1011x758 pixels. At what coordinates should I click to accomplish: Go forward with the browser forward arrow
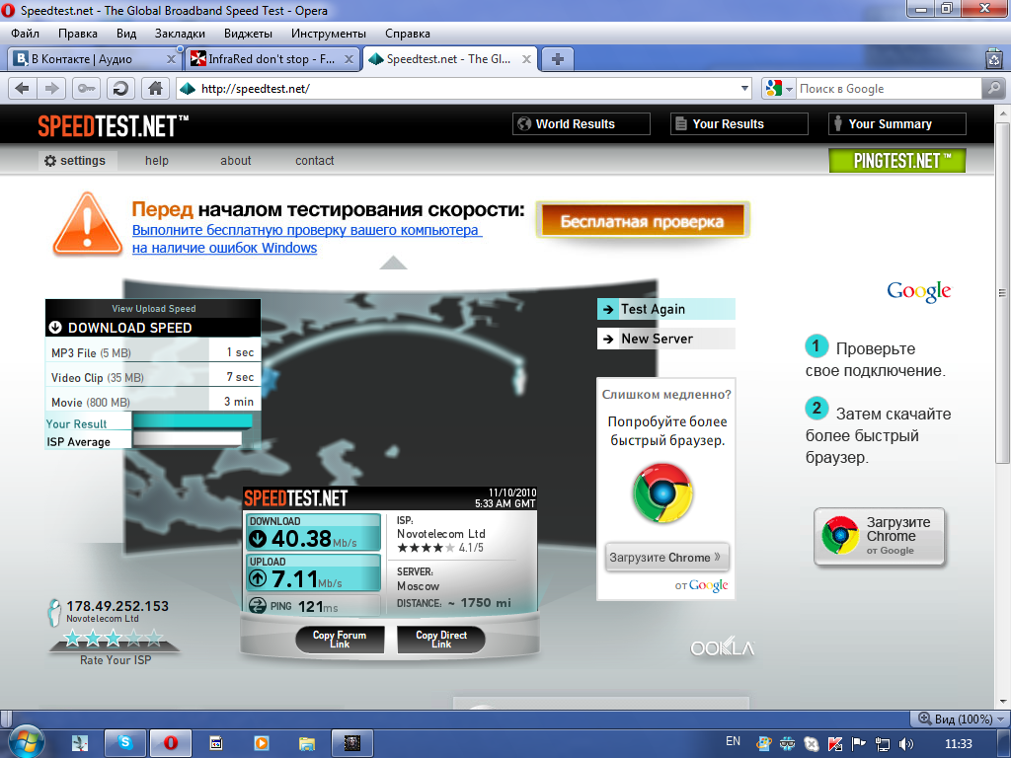coord(51,88)
